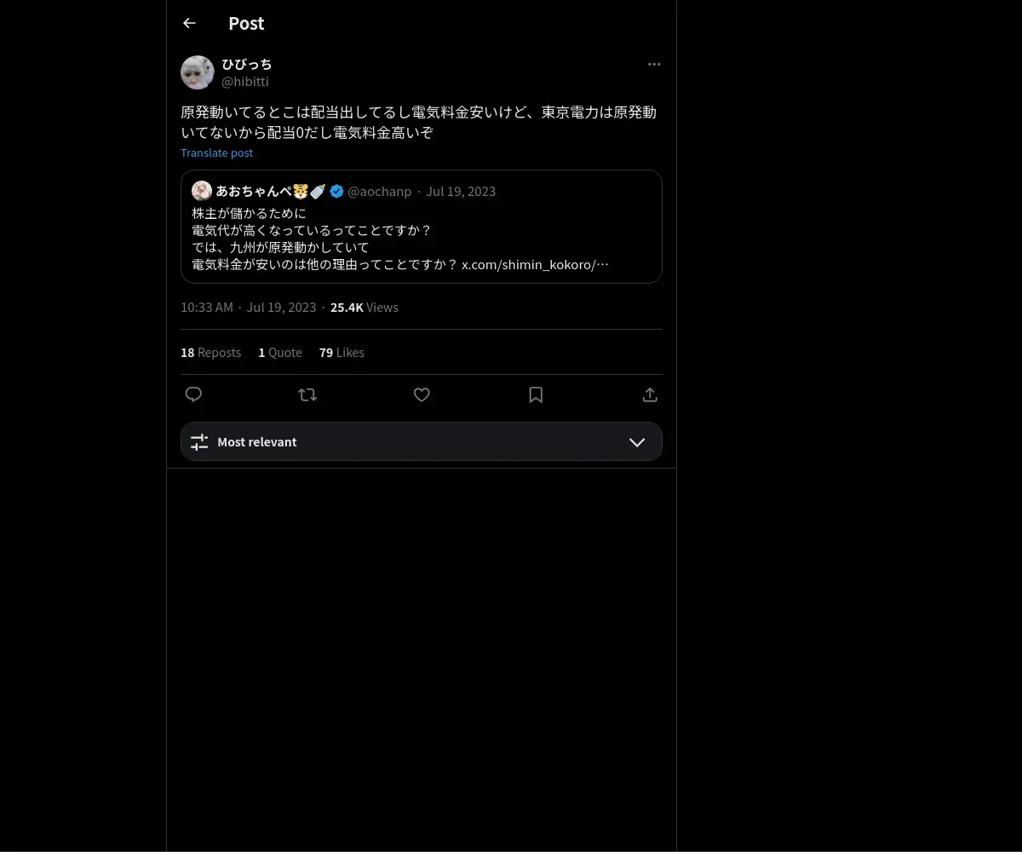Bookmark this post
Screen dimensions: 1022x852
pyautogui.click(x=536, y=394)
